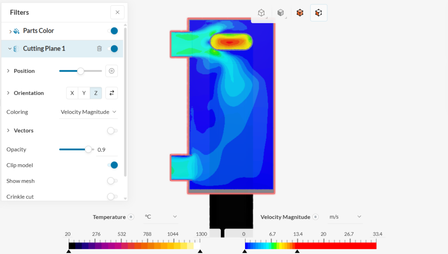Select the gray solid cube render mode
This screenshot has height=254, width=448.
[x=280, y=13]
